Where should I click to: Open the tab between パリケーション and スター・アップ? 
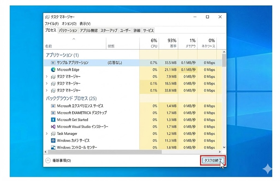tap(89, 30)
